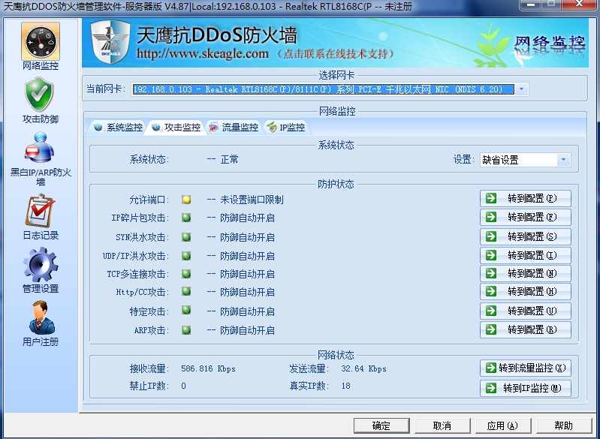The width and height of the screenshot is (600, 439).
Task: Open the 缺省设置 dropdown arrow
Action: pos(563,159)
